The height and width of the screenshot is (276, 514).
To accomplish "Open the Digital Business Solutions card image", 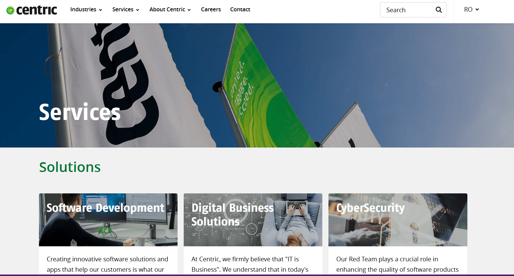I will (253, 220).
